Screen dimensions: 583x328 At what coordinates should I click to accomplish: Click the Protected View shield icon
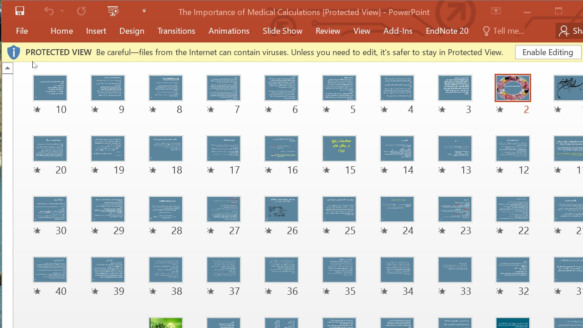(14, 52)
